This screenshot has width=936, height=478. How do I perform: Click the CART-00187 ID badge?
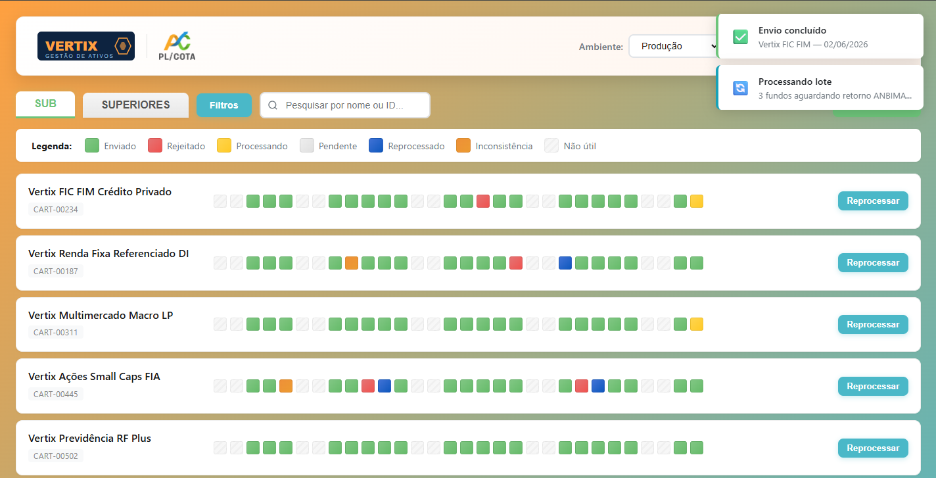point(56,272)
